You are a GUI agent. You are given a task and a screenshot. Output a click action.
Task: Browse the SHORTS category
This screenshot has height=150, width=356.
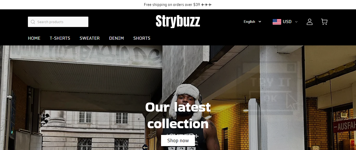[142, 38]
